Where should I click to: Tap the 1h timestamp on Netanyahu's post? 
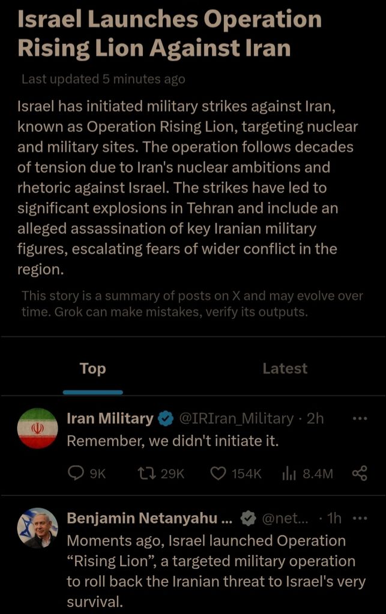pos(334,518)
